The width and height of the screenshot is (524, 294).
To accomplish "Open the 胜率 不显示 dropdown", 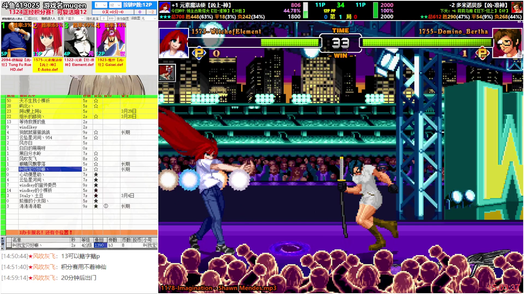I will 74,19.
